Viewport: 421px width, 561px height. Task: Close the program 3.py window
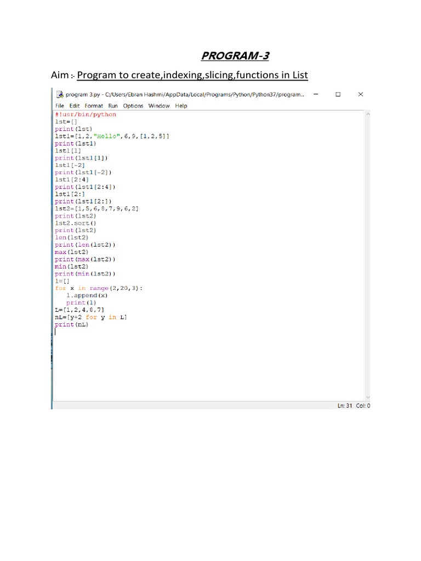(x=361, y=94)
